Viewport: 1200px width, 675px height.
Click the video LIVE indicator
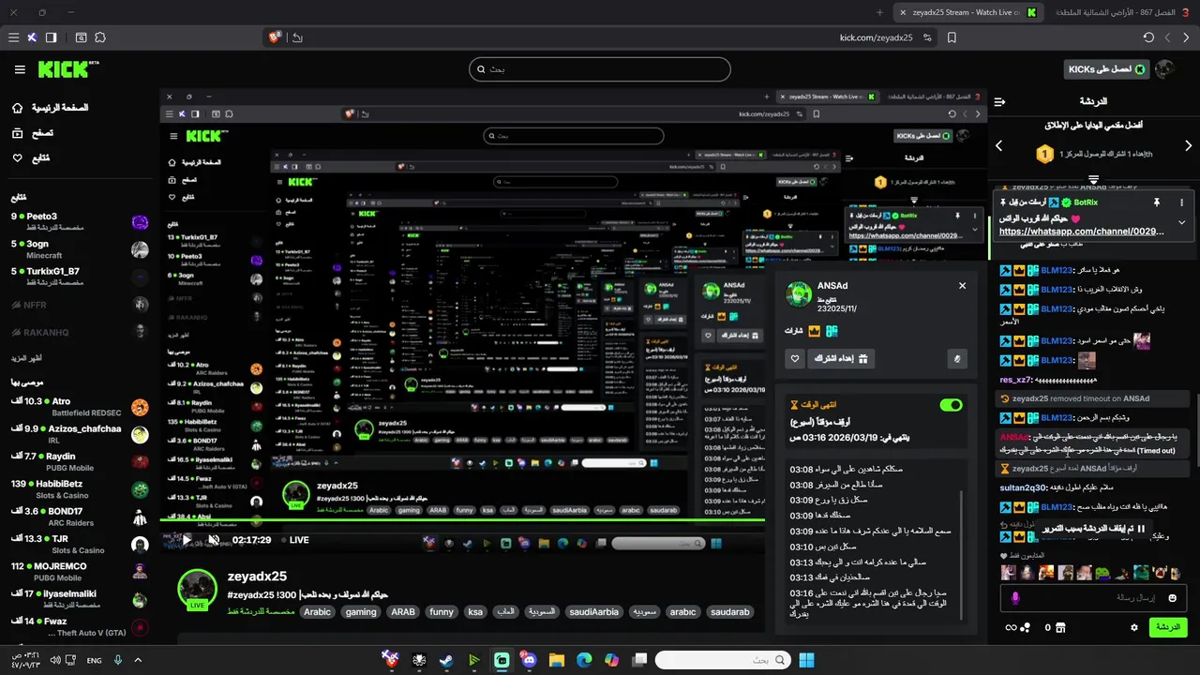pyautogui.click(x=293, y=540)
